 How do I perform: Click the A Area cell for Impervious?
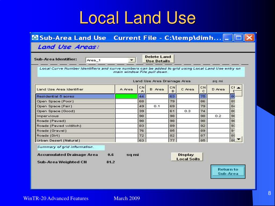pos(126,116)
